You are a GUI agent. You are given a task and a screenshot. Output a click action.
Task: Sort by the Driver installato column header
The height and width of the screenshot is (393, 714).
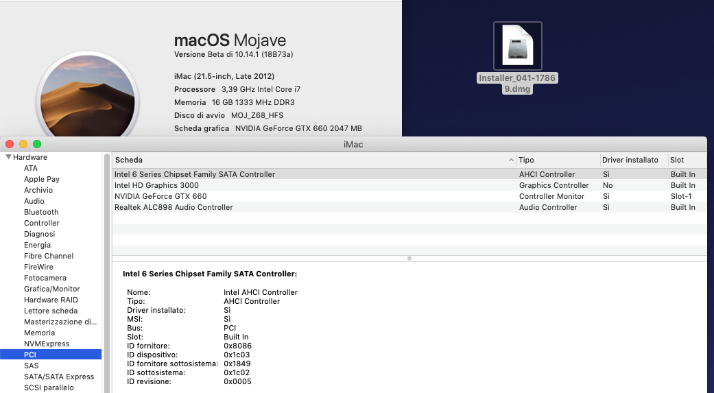click(630, 160)
